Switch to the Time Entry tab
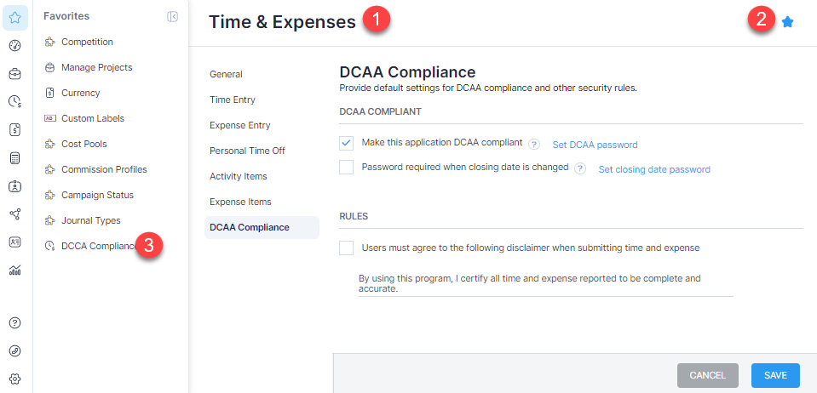The width and height of the screenshot is (817, 393). pos(233,100)
